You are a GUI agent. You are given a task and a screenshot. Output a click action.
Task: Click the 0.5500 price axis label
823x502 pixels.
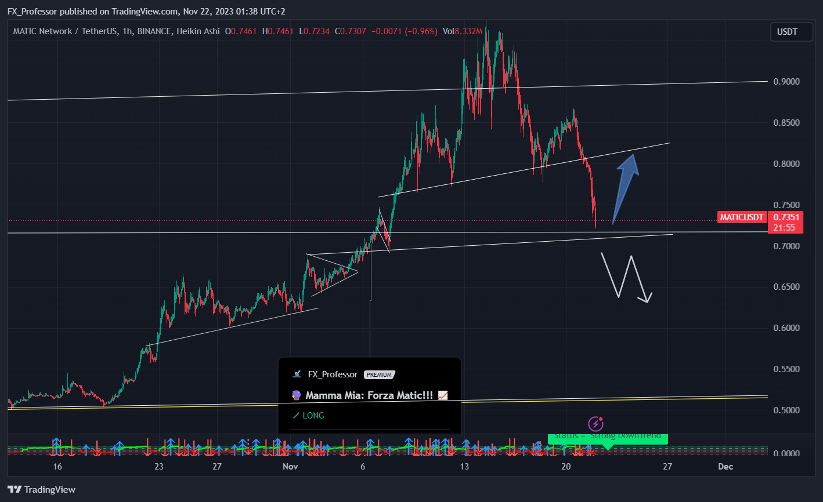click(786, 369)
